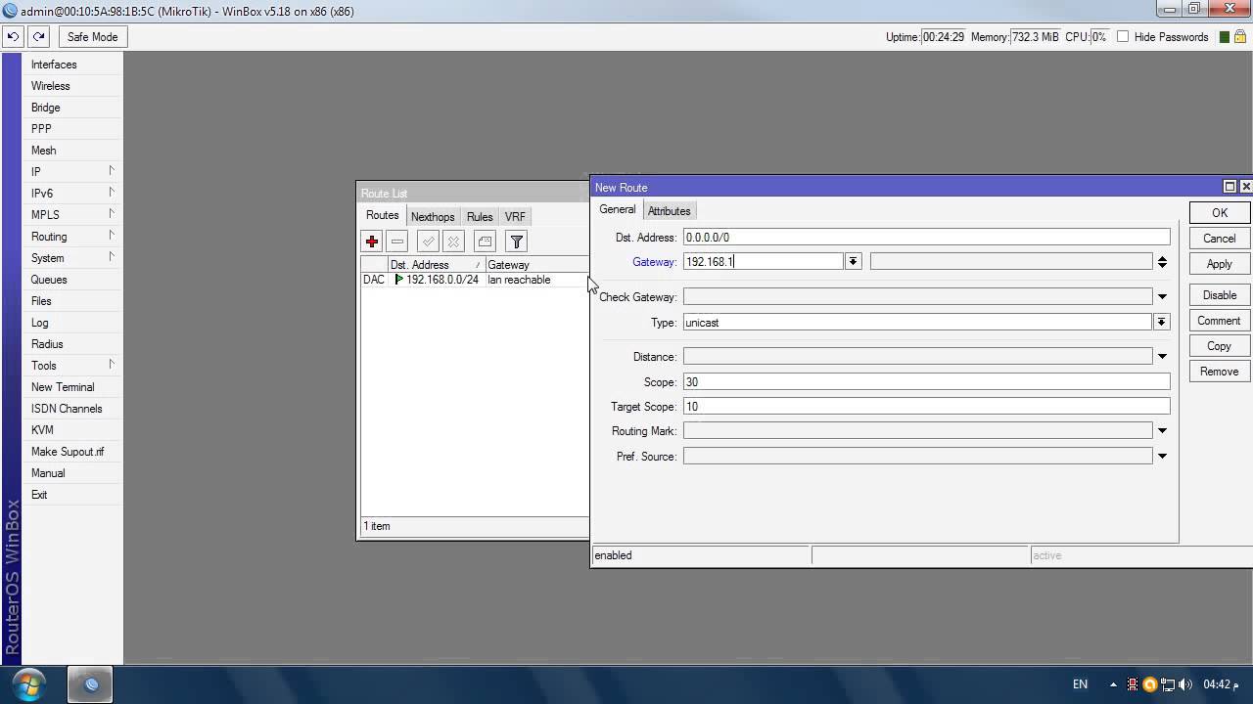
Task: Click the OK button in New Route
Action: pyautogui.click(x=1219, y=213)
